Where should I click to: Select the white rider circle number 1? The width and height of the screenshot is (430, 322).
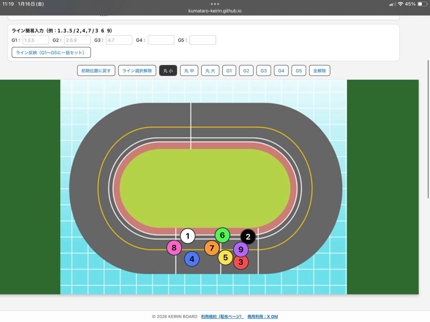point(188,236)
